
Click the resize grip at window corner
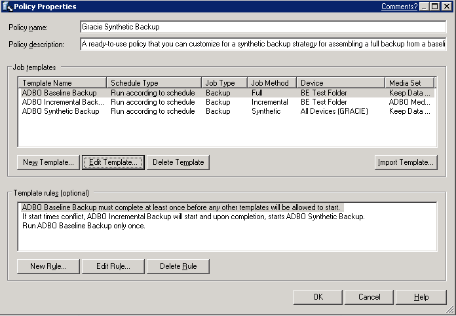(450, 309)
